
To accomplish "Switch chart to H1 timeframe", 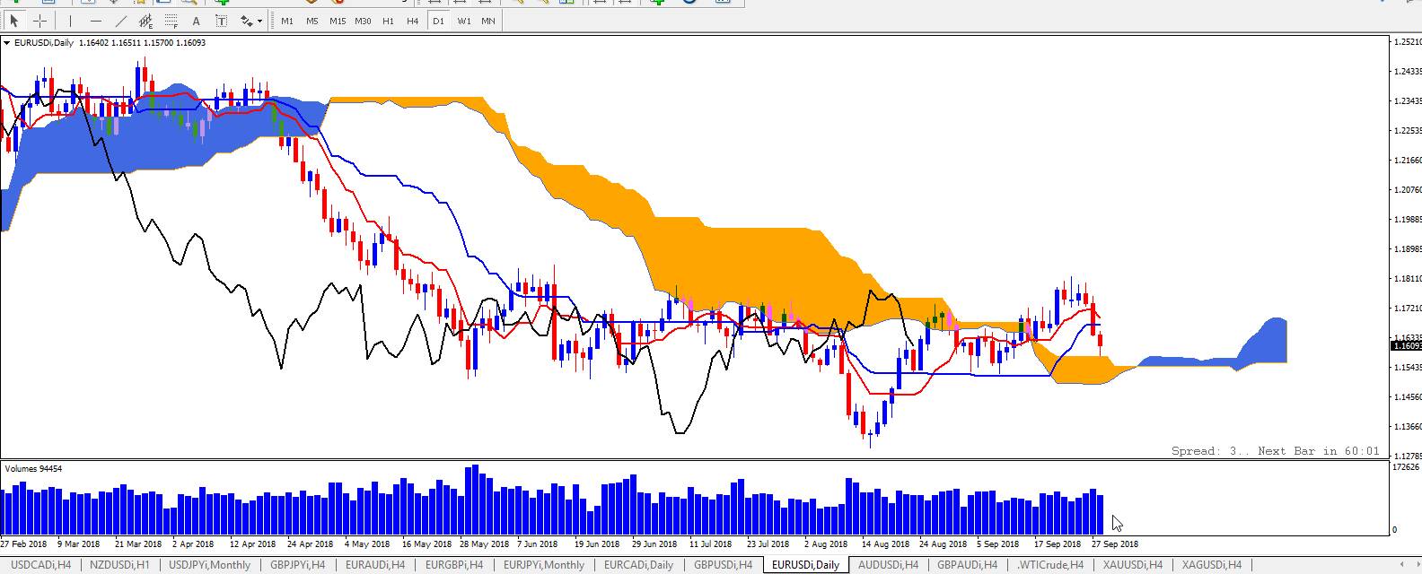I will [x=388, y=21].
